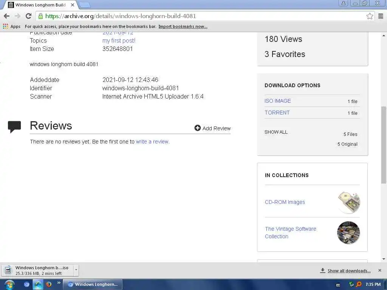The height and width of the screenshot is (290, 387).
Task: Open the Chrome hamburger menu
Action: tap(381, 16)
